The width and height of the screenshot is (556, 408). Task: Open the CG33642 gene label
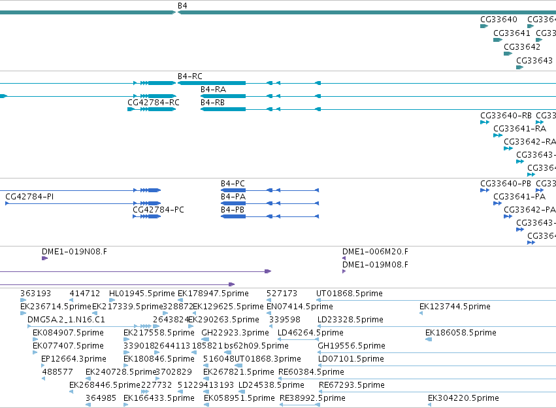tap(522, 47)
